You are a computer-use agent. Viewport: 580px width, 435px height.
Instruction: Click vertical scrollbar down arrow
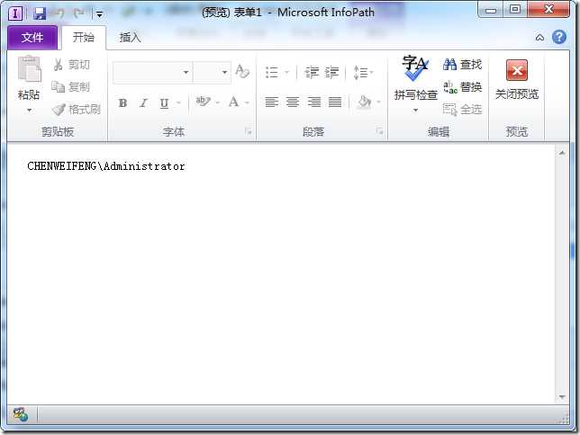coord(562,397)
